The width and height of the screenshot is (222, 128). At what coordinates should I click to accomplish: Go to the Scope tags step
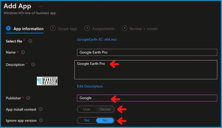[64, 29]
